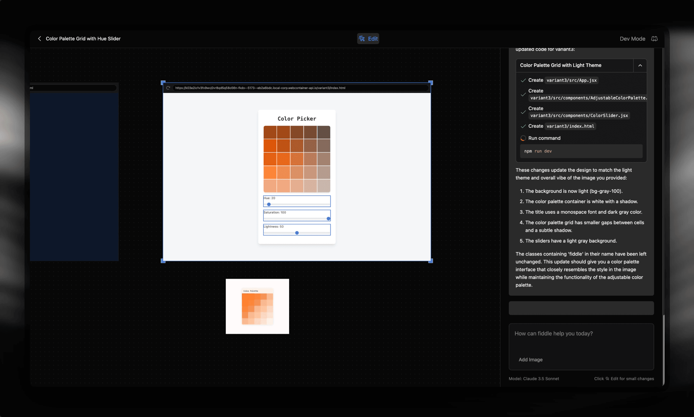This screenshot has width=694, height=417.
Task: Pick the top-left dark brown swatch
Action: pyautogui.click(x=270, y=132)
